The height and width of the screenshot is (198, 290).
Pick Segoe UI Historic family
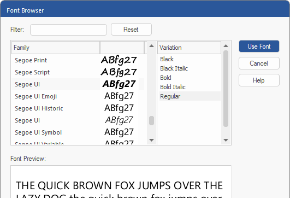[x=78, y=108]
